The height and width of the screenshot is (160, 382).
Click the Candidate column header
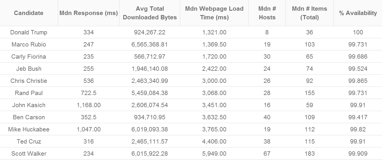coord(29,13)
